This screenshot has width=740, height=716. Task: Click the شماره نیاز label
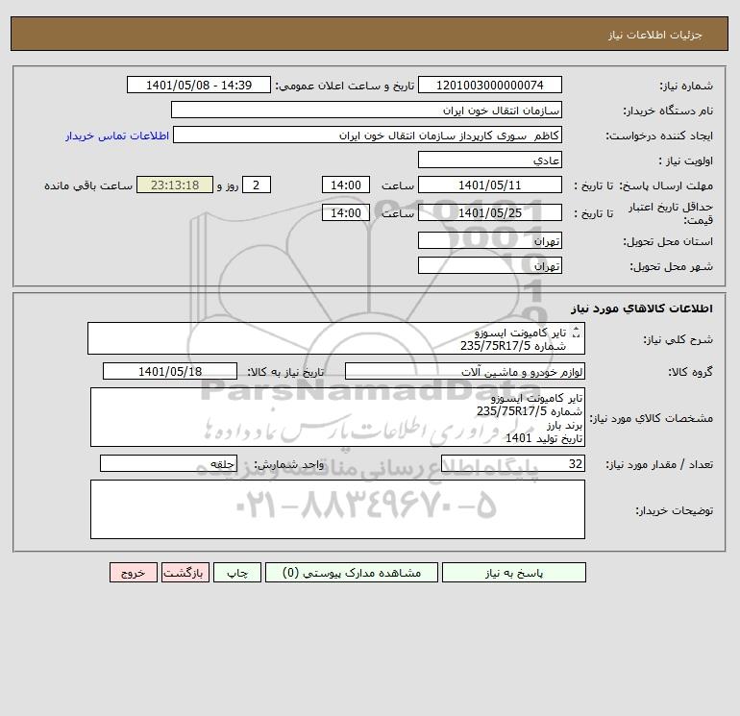(686, 86)
